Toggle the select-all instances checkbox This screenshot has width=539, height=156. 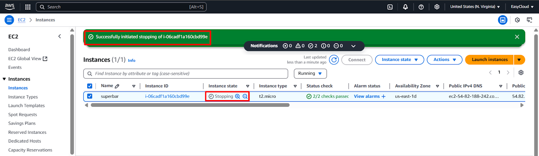pos(90,86)
